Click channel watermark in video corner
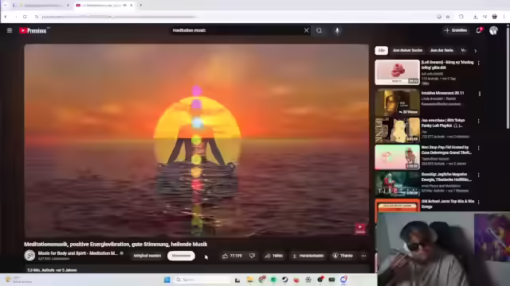 click(360, 229)
